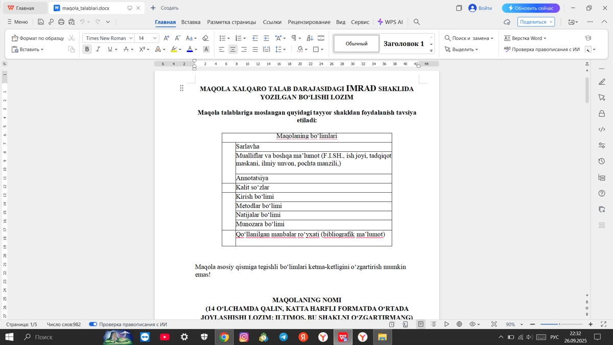Screen dimensions: 613x345
Task: Click the sort icon in the paragraph group
Action: coord(309,38)
